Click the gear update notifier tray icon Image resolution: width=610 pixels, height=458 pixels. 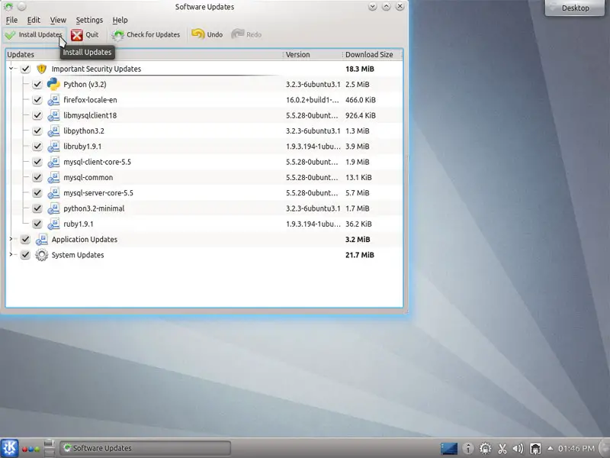coord(485,449)
